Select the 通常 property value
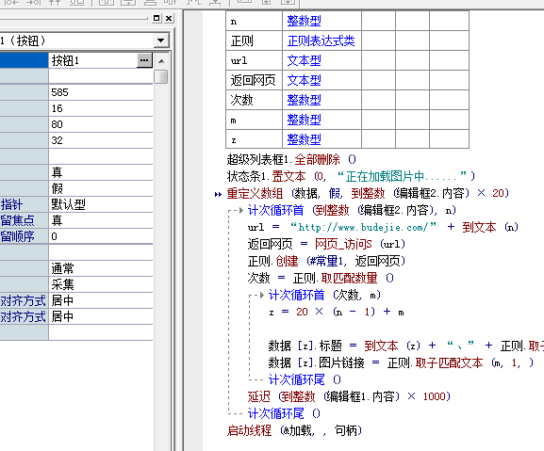544x451 pixels. pyautogui.click(x=101, y=268)
